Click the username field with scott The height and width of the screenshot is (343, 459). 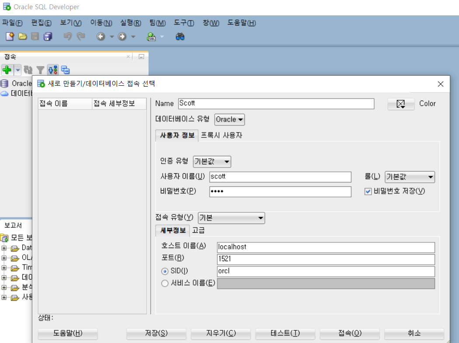280,177
